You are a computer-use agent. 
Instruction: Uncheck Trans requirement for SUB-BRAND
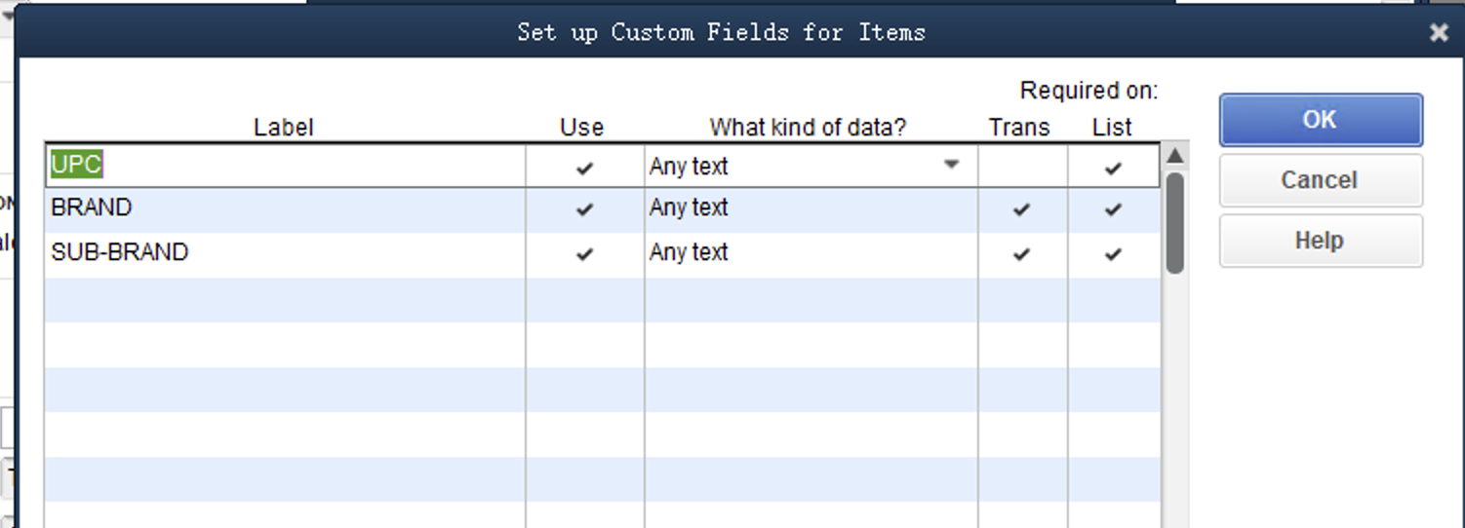[x=1021, y=254]
